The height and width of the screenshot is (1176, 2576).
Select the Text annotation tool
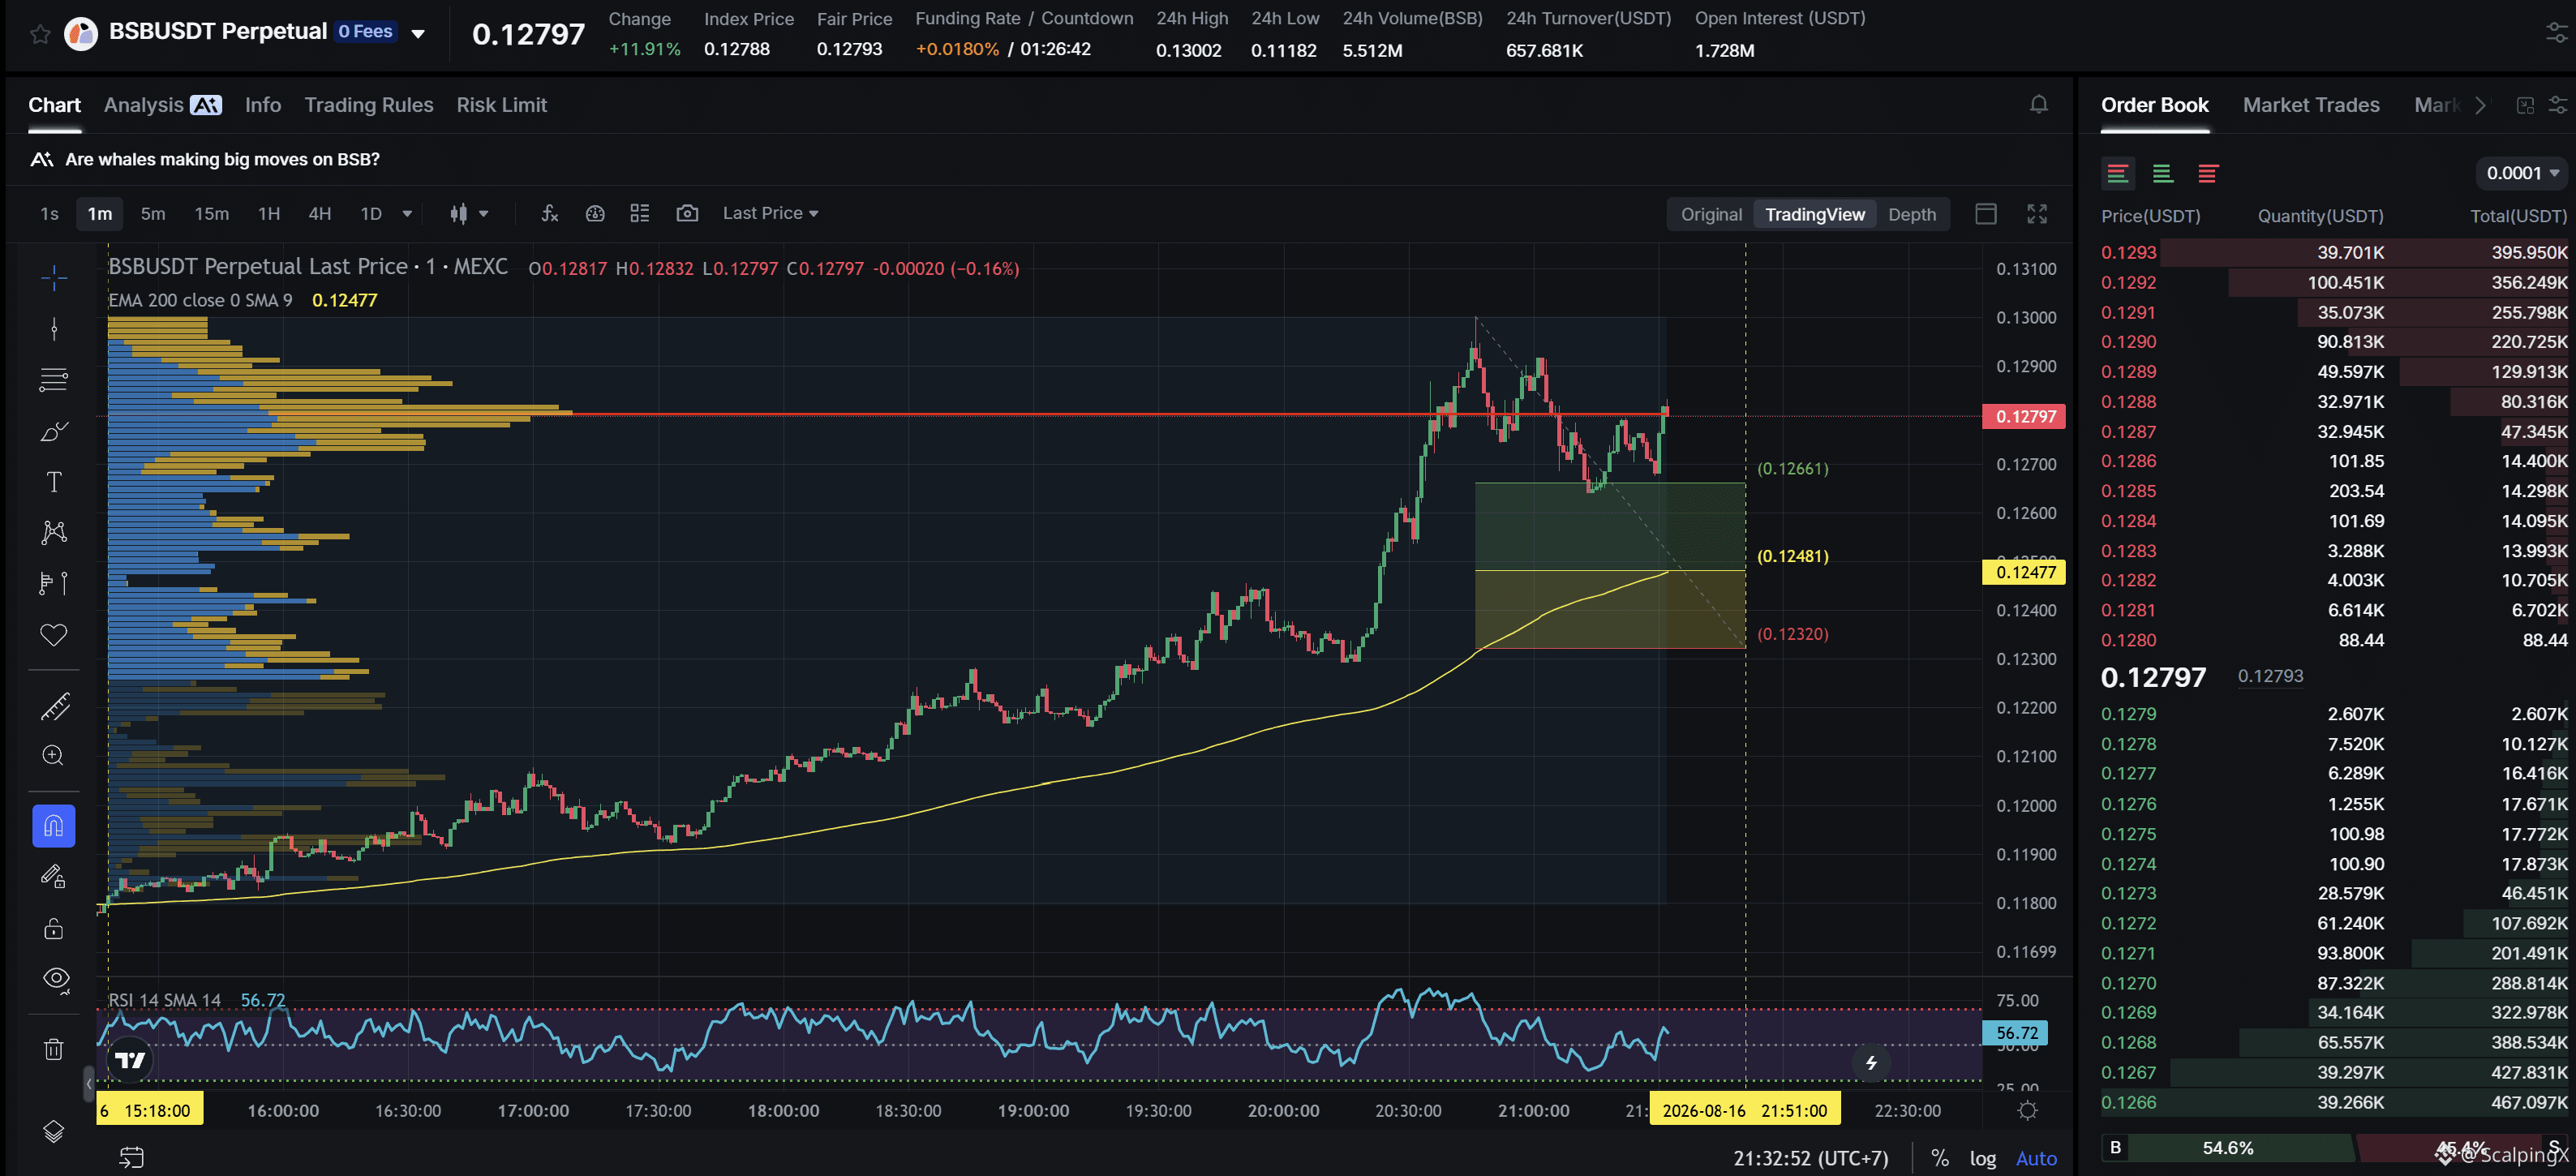click(x=54, y=482)
